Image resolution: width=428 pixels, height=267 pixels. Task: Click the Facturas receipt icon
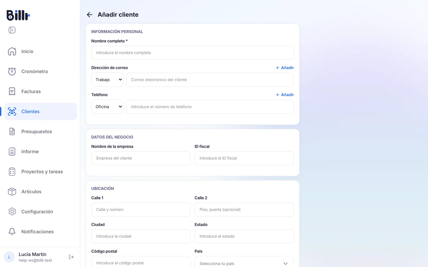coord(12,91)
